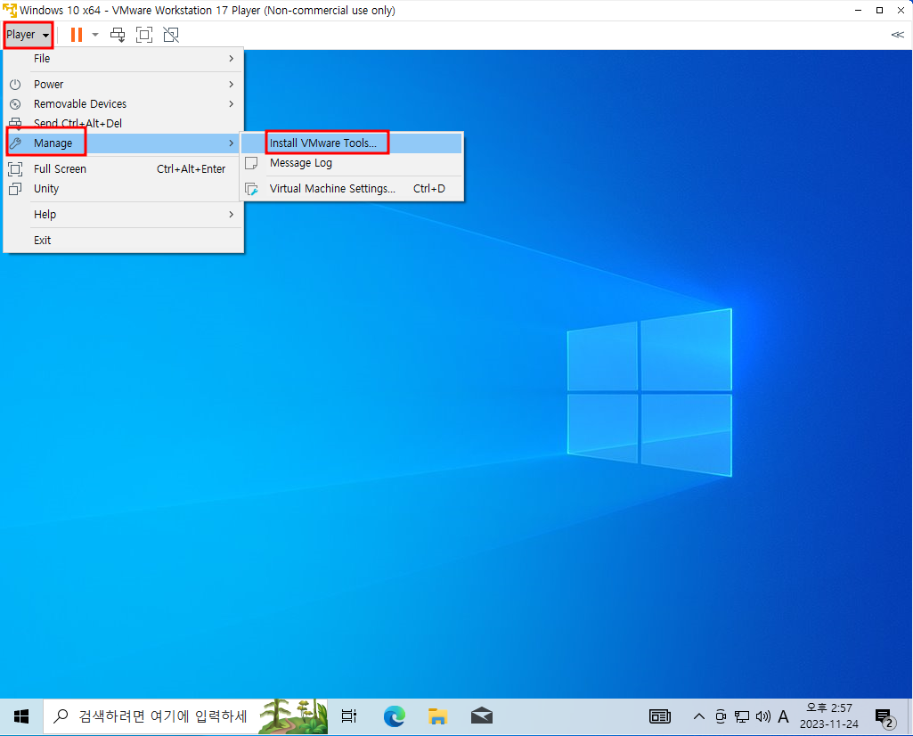Expand the power options arrow beside Pause
Screen dimensions: 913x736
point(95,35)
